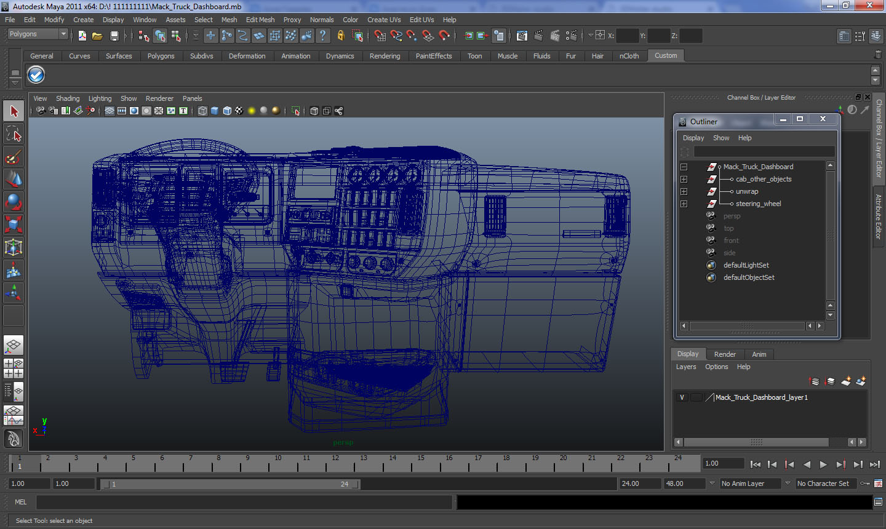Toggle the resolution gate viewport icon
This screenshot has height=529, width=886.
click(x=134, y=111)
